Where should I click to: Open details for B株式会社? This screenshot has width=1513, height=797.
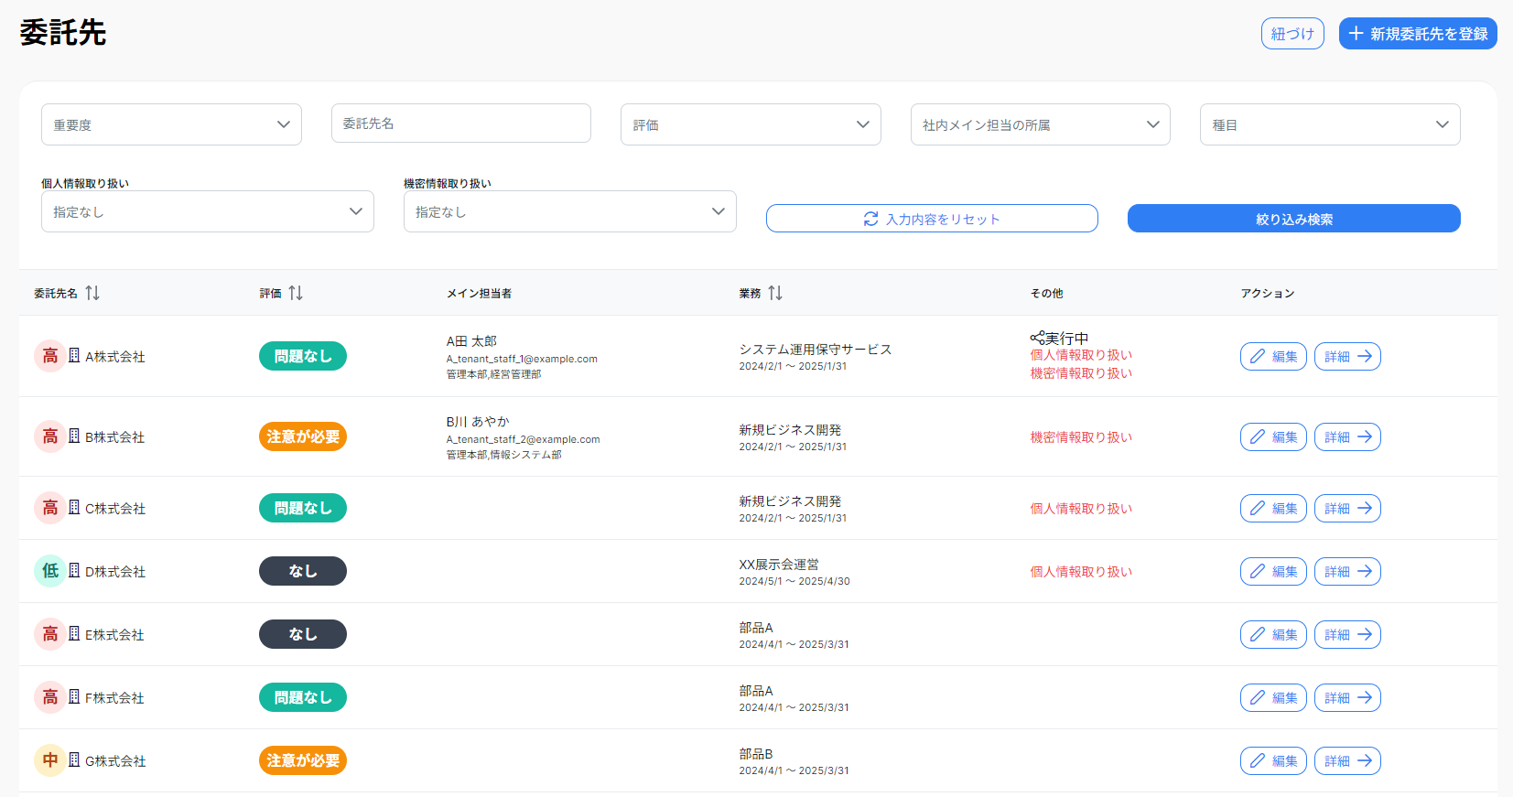[x=1347, y=436]
